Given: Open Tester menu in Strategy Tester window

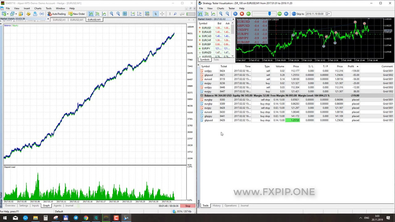Looking at the screenshot, I should [232, 8].
